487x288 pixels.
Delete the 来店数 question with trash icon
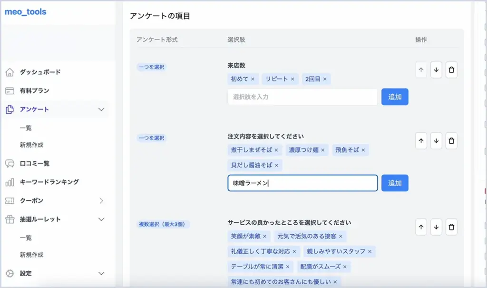tap(451, 70)
